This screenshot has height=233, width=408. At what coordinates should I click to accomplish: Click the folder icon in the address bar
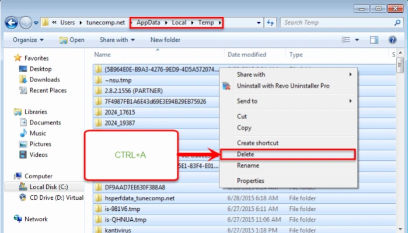pos(46,22)
